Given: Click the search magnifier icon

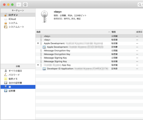Looking at the screenshot, I should tap(140, 5).
